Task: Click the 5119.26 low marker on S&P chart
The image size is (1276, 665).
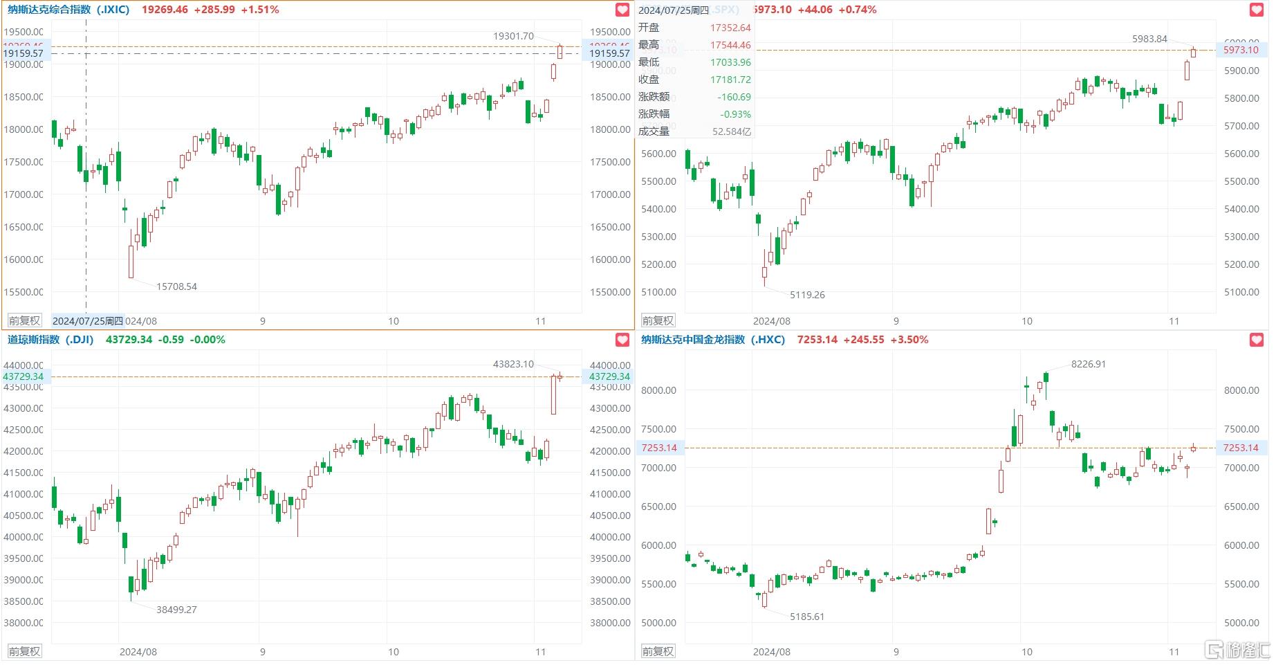Action: (x=807, y=295)
